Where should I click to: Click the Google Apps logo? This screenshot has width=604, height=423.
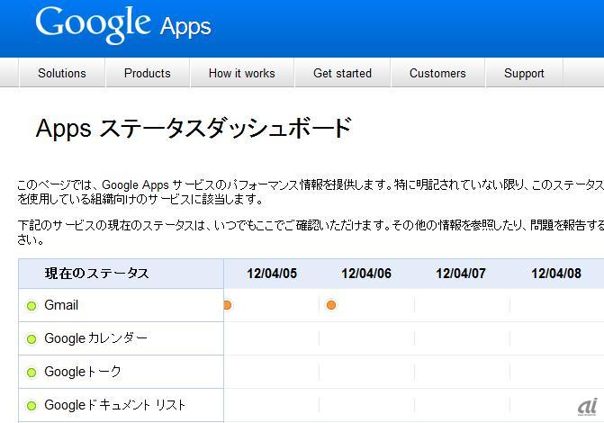(x=123, y=25)
